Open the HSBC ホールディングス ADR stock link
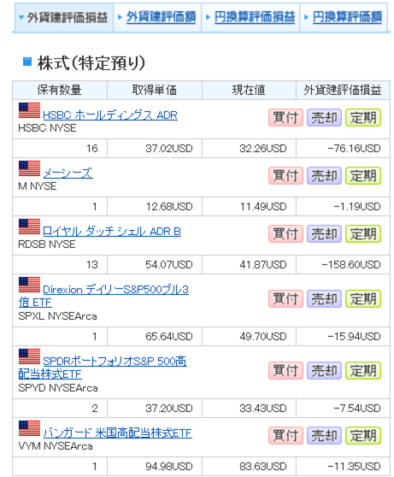Image resolution: width=394 pixels, height=477 pixels. point(110,115)
